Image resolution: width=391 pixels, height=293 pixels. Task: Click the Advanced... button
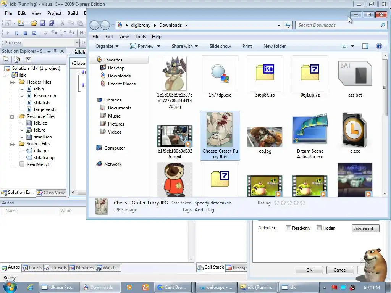pyautogui.click(x=365, y=229)
